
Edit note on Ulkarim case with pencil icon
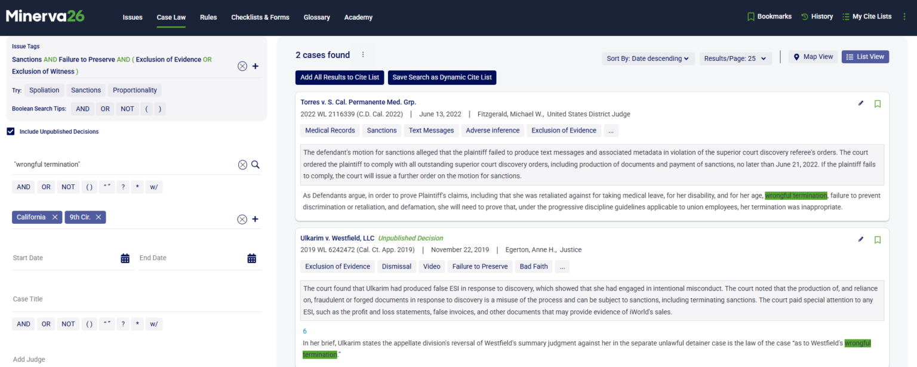tap(861, 239)
